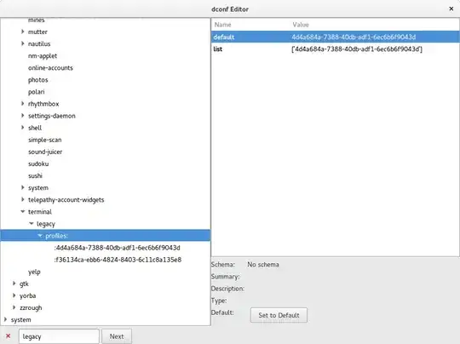The image size is (460, 344).
Task: Select the default key row
Action: tap(335, 37)
